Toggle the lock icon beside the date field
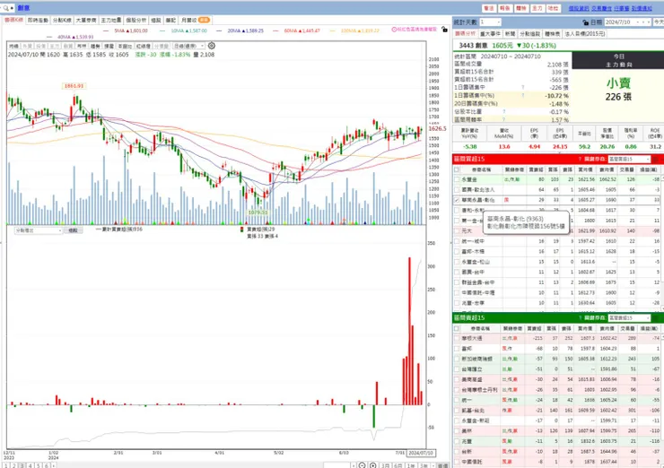 (x=585, y=22)
